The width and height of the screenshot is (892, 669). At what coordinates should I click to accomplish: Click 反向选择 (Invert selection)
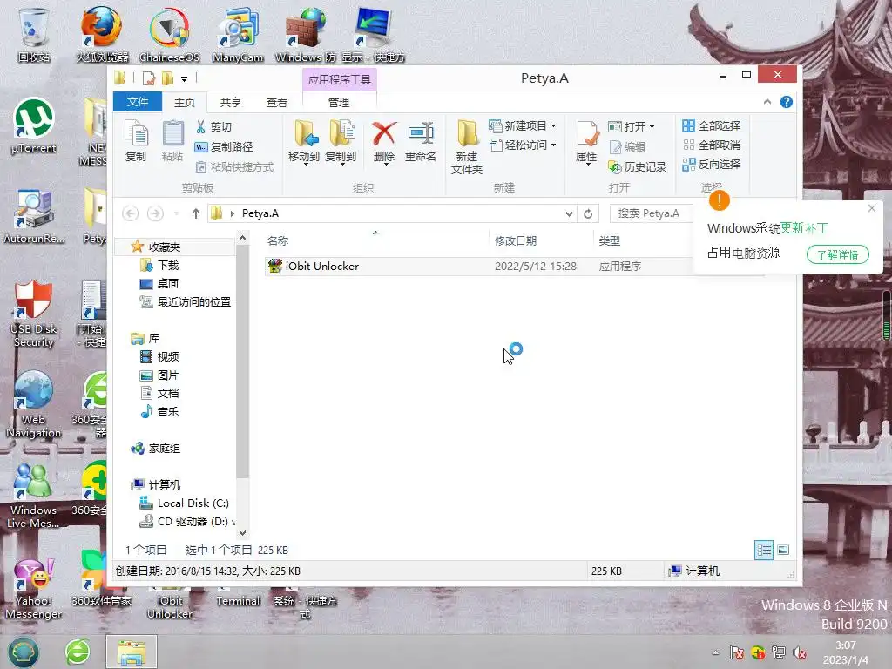click(x=712, y=165)
